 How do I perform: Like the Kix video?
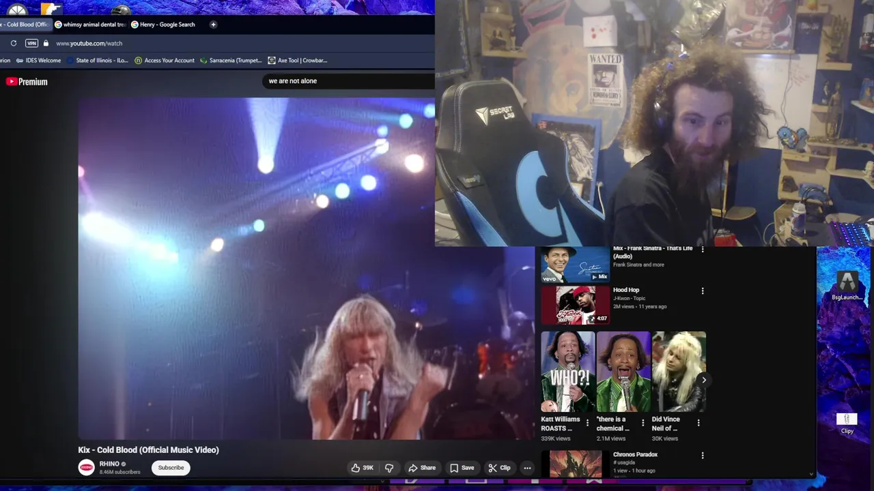click(363, 468)
